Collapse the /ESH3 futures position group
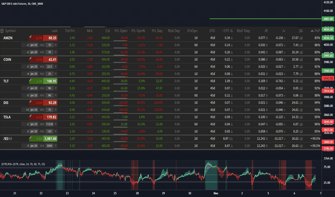Screen dimensions: 335x197 coord(8,139)
